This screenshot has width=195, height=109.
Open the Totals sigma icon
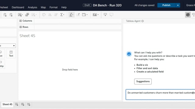pyautogui.click(x=62, y=15)
